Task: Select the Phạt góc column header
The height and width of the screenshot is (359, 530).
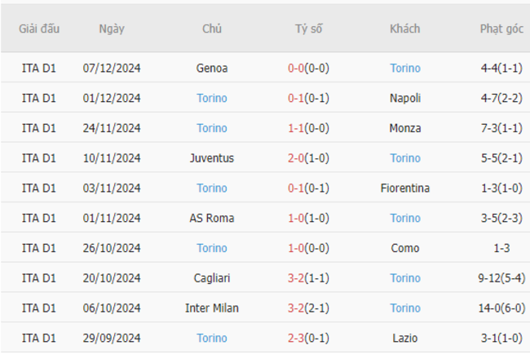Action: pyautogui.click(x=501, y=29)
